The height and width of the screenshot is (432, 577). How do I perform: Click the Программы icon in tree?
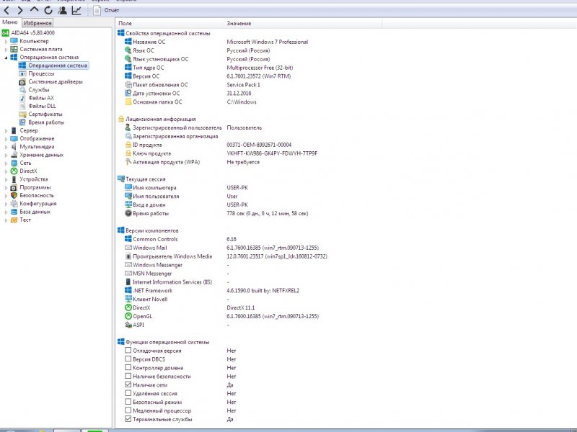click(14, 187)
